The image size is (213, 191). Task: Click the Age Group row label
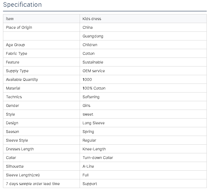tap(15, 45)
